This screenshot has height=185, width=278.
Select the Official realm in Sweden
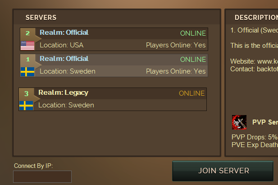[114, 65]
